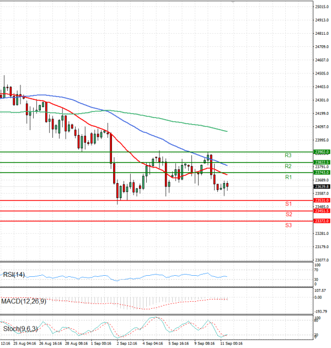The width and height of the screenshot is (331, 348).
Task: Click the 23179.0 price axis value
Action: point(322,247)
